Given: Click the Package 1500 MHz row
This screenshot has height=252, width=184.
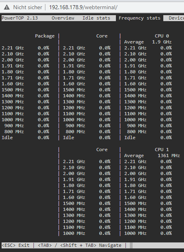Looking at the screenshot, I should [x=25, y=90].
